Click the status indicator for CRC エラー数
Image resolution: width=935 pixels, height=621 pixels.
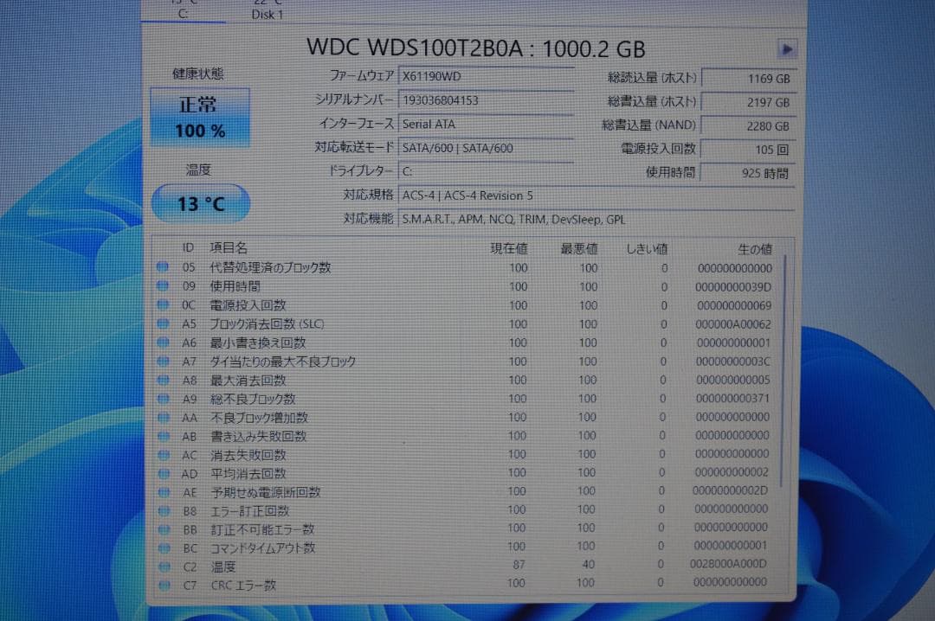click(x=163, y=585)
